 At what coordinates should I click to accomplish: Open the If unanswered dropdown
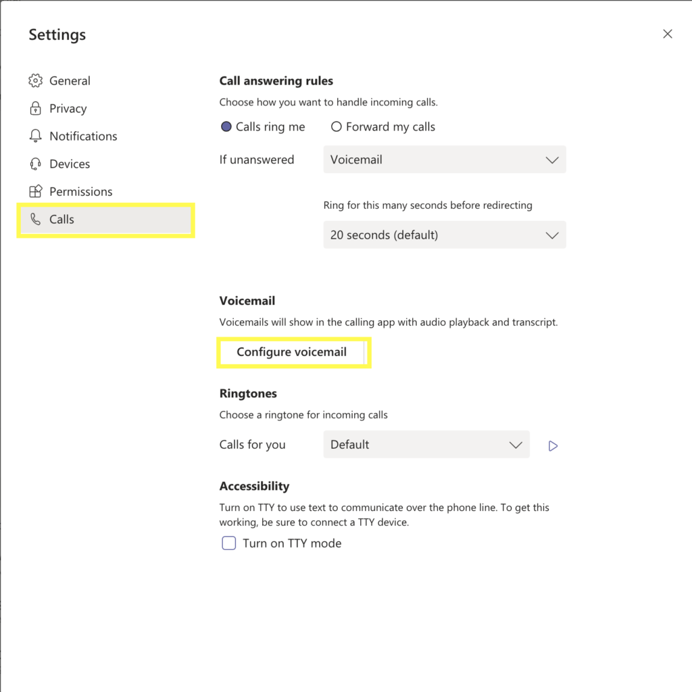coord(444,159)
